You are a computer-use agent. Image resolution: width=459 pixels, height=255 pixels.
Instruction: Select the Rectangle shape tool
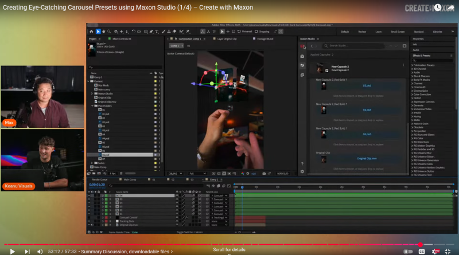coord(146,32)
